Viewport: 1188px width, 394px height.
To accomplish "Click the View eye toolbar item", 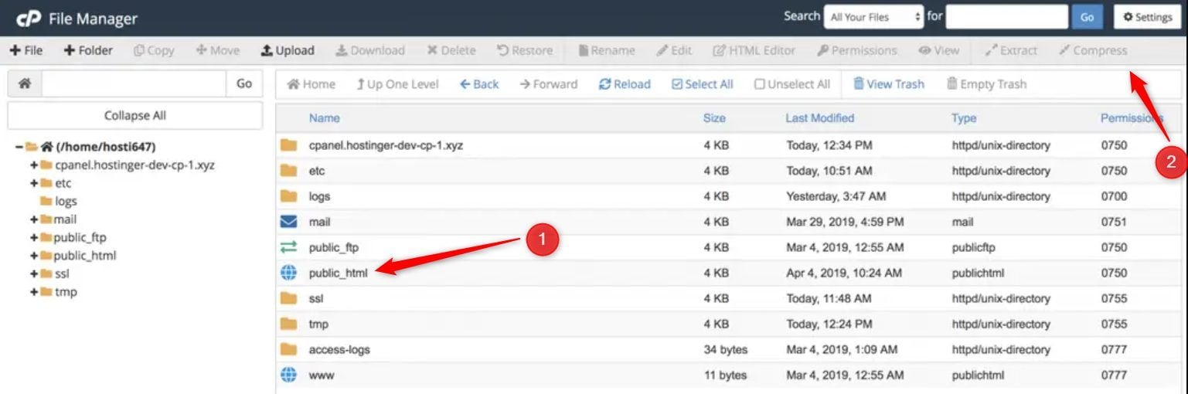I will click(x=939, y=50).
